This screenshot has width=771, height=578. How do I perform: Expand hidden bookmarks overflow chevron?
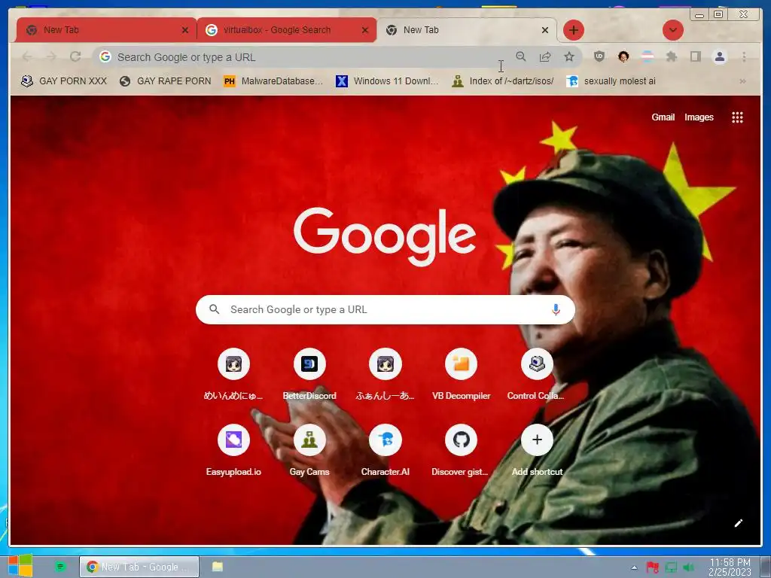tap(742, 81)
